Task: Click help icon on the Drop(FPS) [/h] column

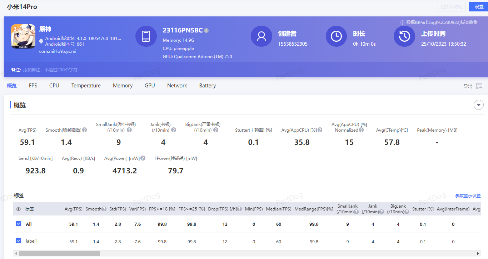Action: pyautogui.click(x=239, y=209)
